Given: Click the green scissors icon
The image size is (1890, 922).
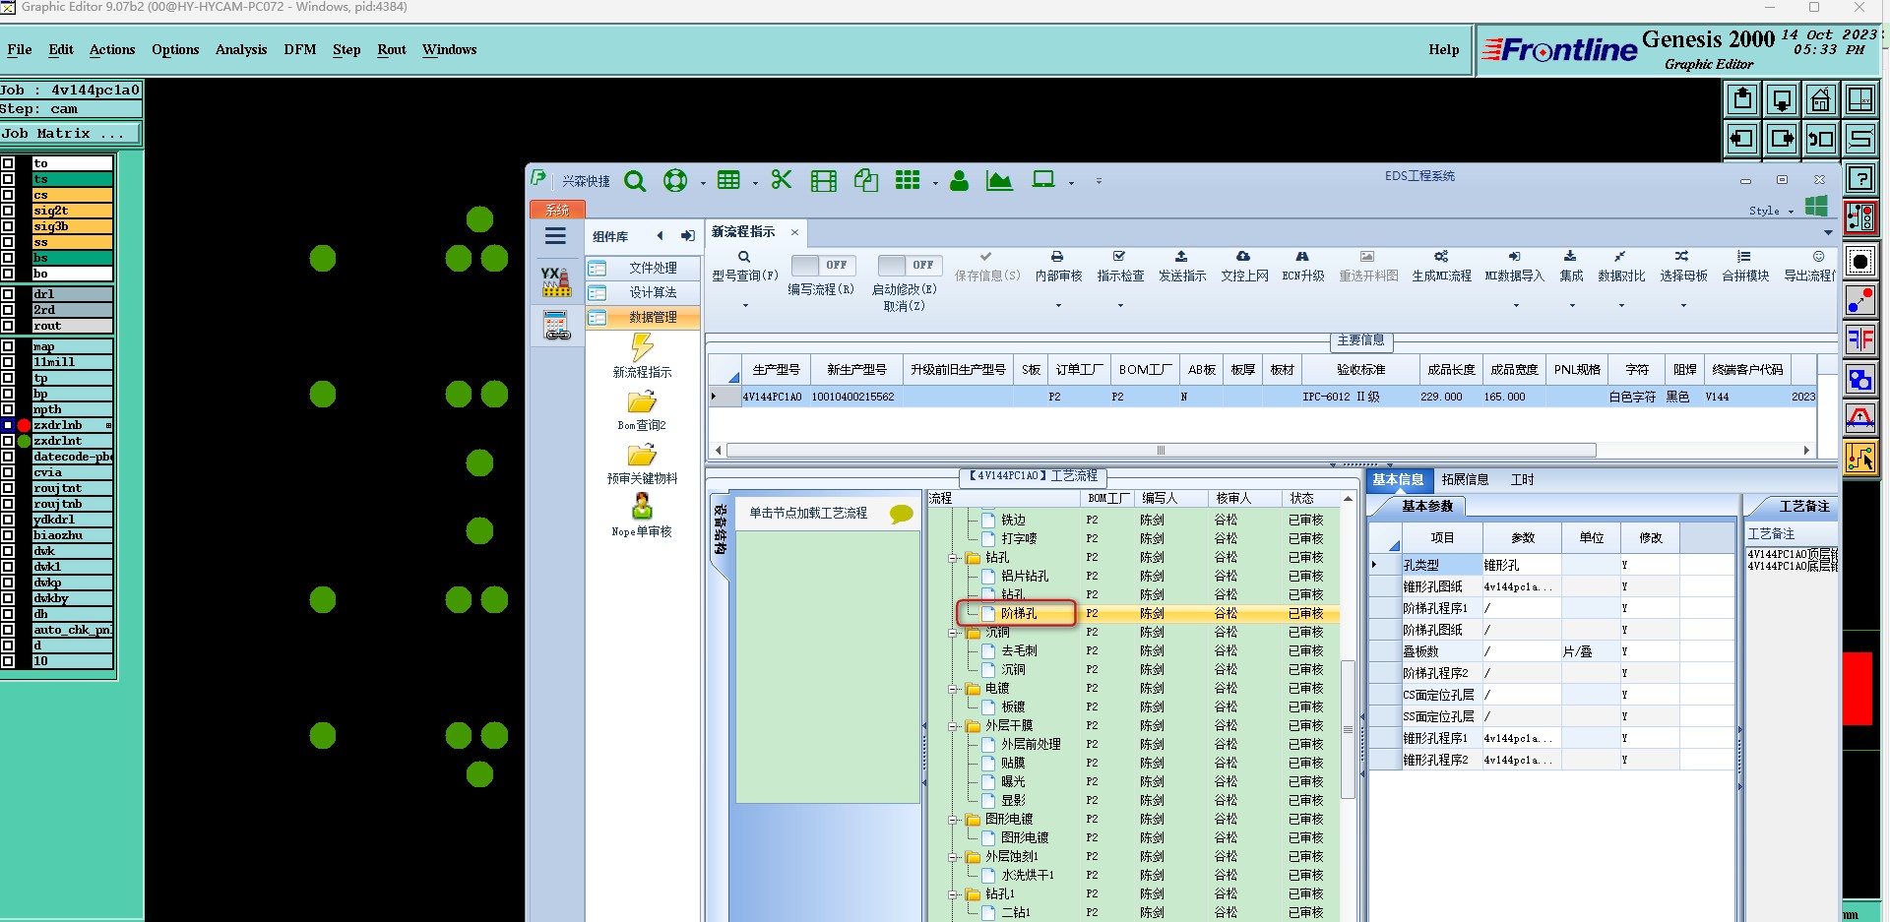Looking at the screenshot, I should click(x=782, y=180).
